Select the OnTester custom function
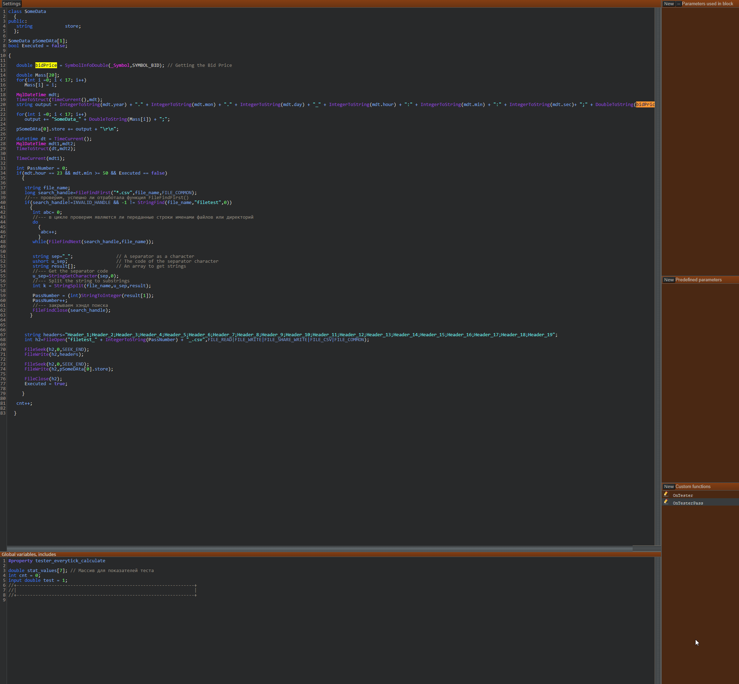 pos(683,495)
